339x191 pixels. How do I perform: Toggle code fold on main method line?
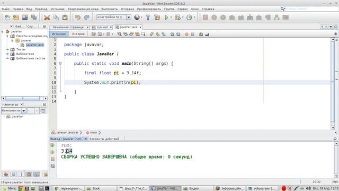click(x=60, y=64)
